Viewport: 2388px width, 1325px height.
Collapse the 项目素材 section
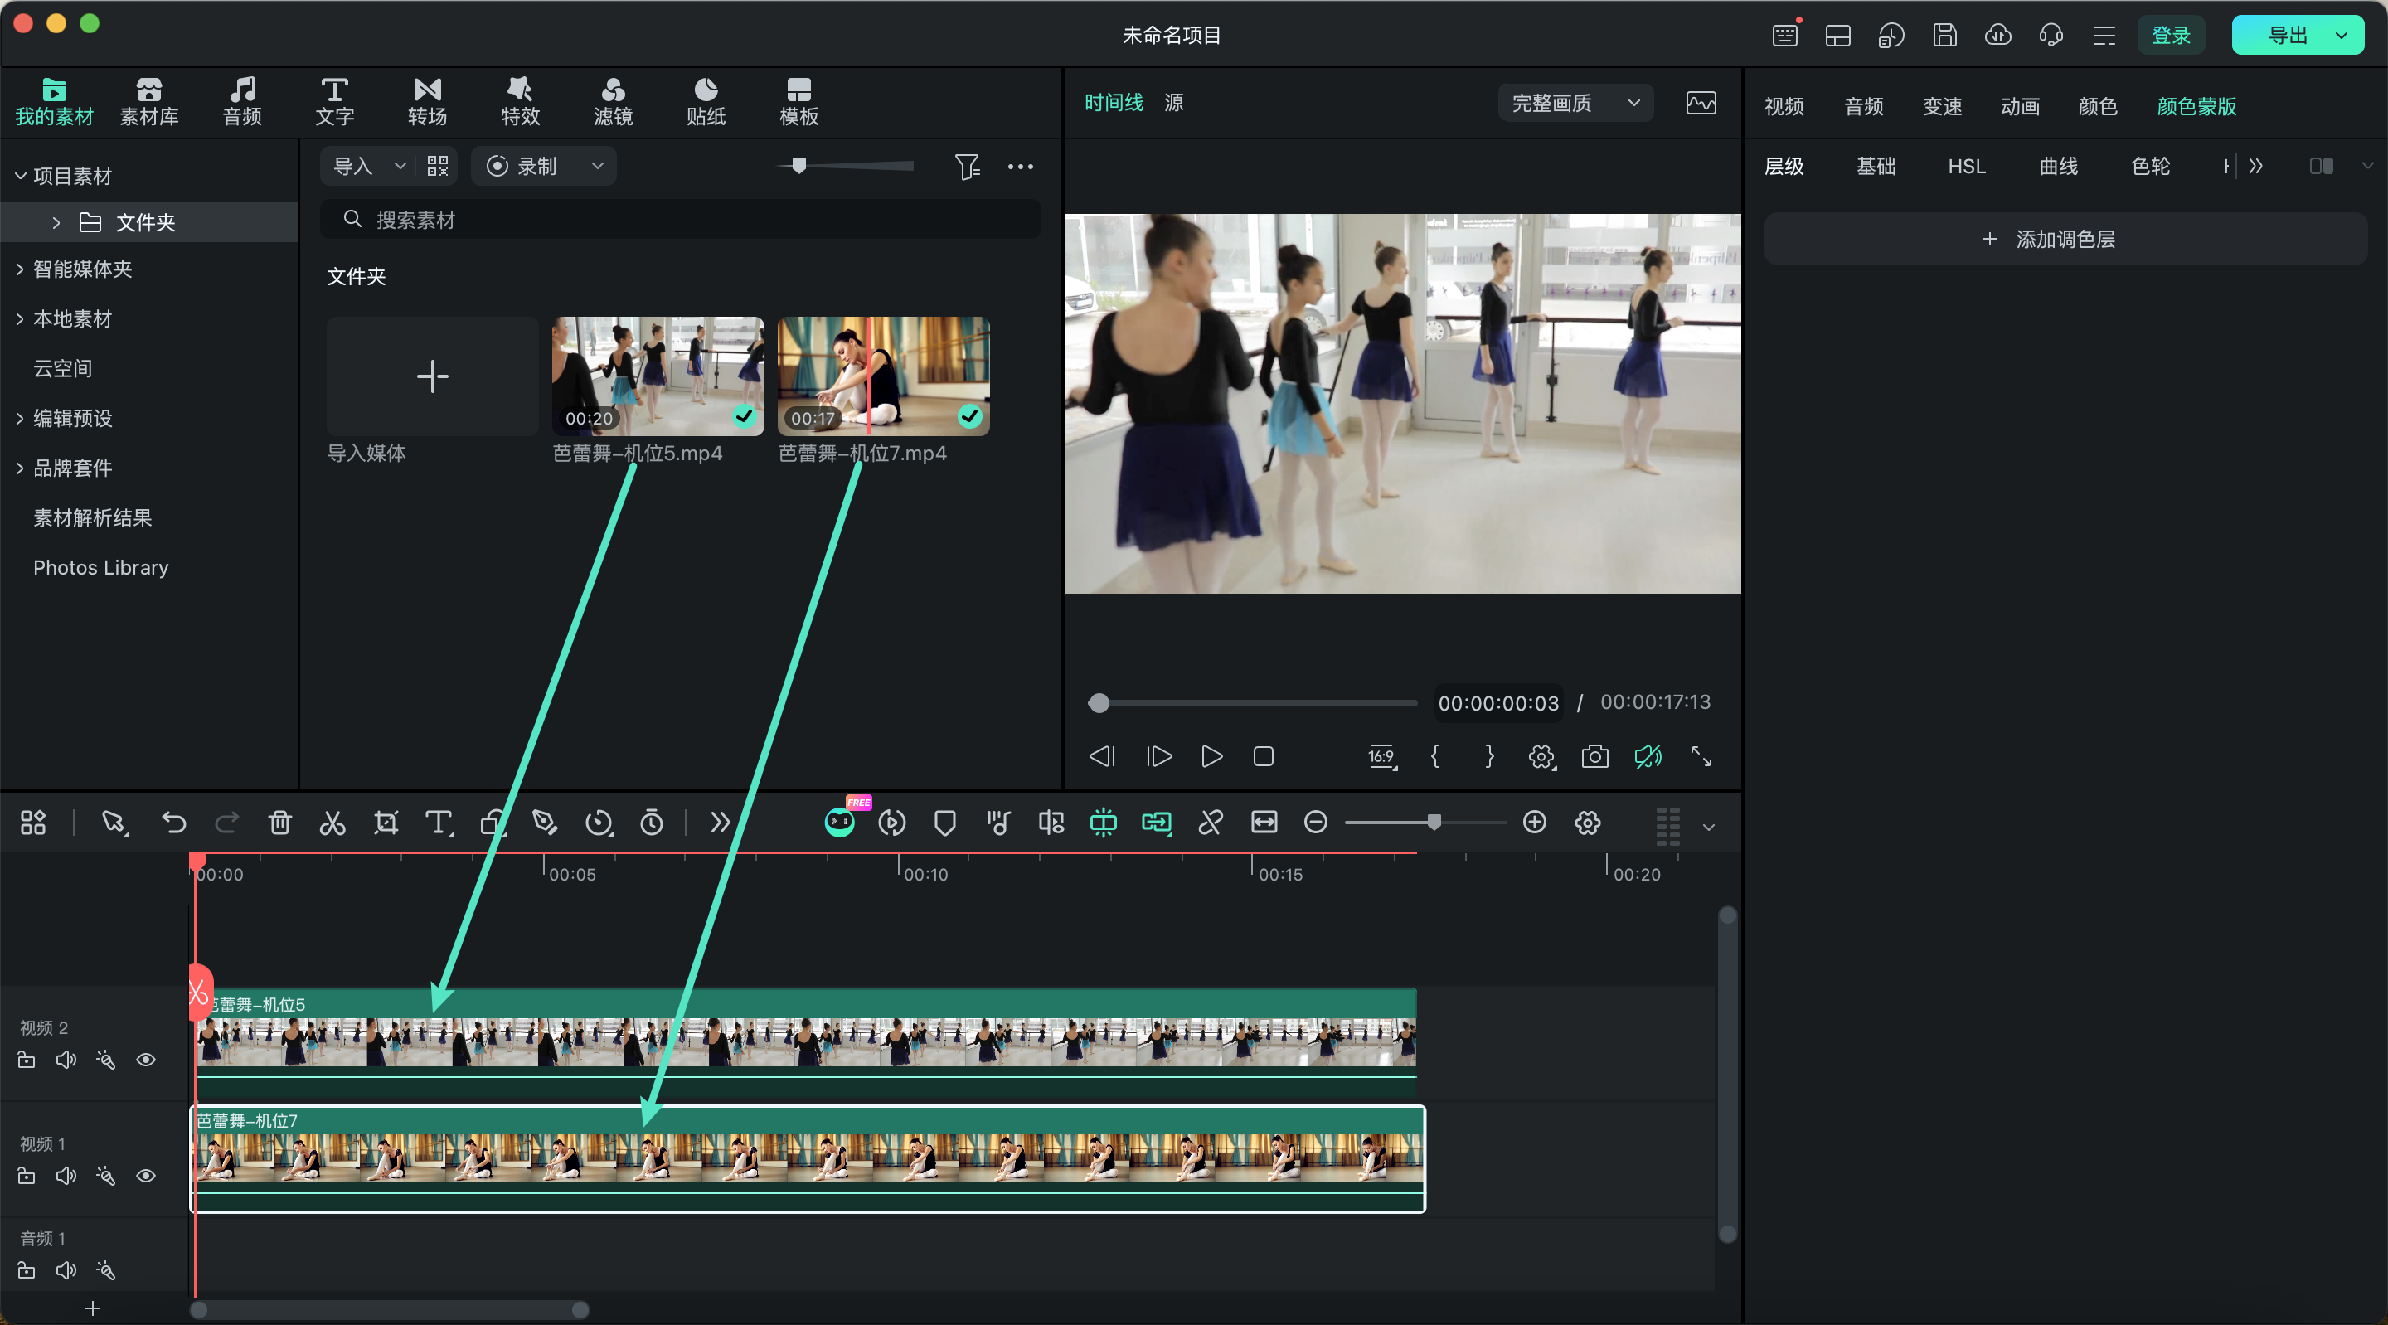[19, 176]
